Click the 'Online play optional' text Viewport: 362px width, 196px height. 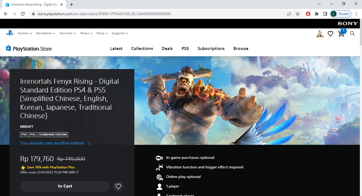click(x=183, y=177)
